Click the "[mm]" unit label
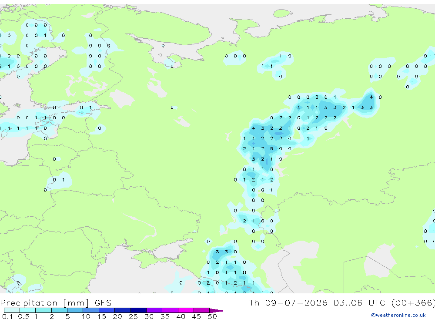The height and width of the screenshot is (319, 435). [x=76, y=303]
